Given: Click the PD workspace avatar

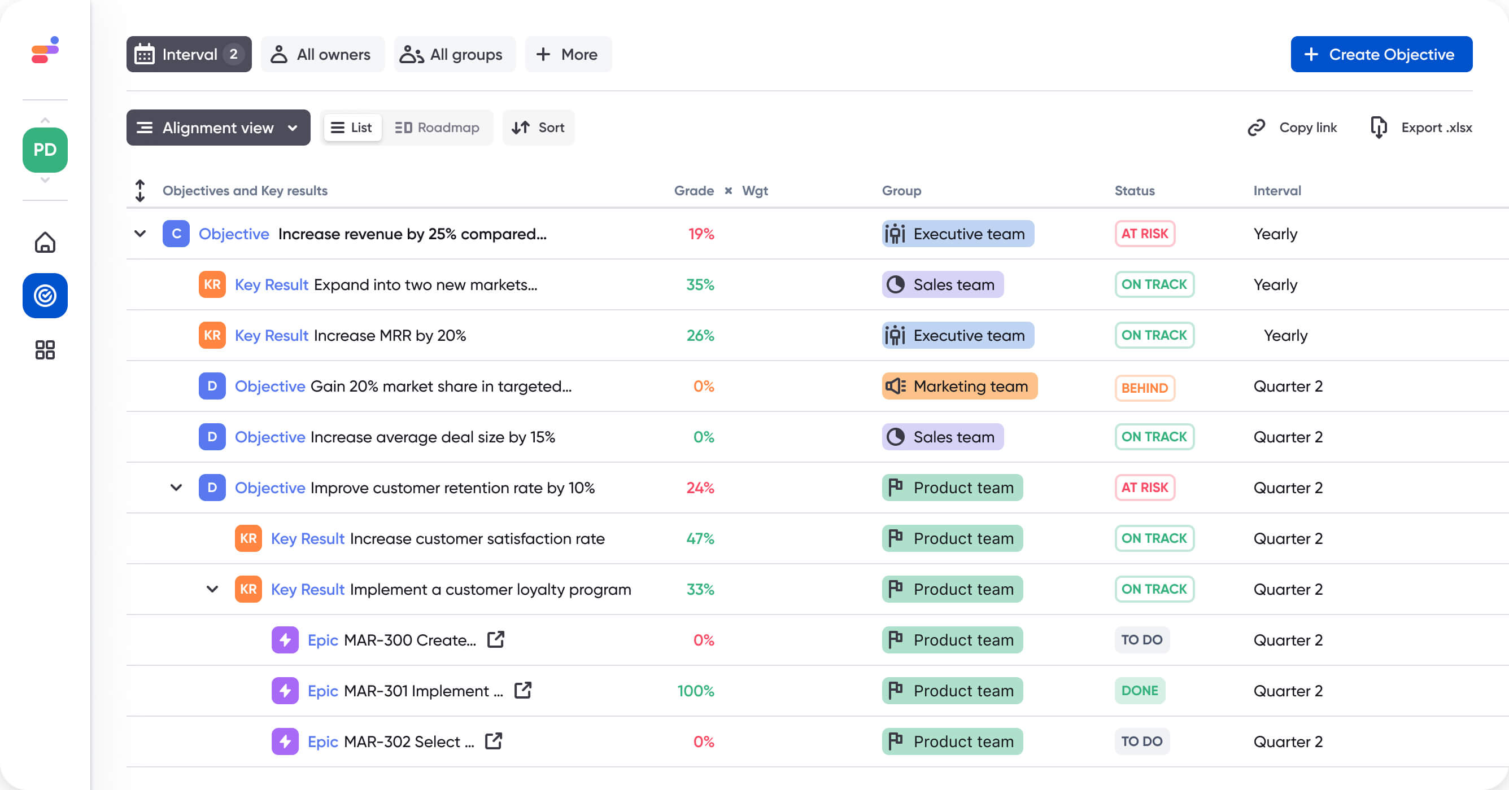Looking at the screenshot, I should pos(45,150).
